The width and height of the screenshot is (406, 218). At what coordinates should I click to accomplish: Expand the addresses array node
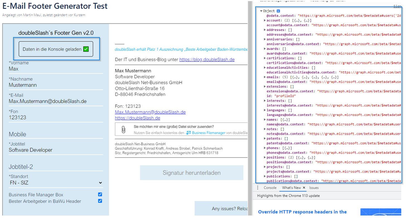(x=265, y=30)
